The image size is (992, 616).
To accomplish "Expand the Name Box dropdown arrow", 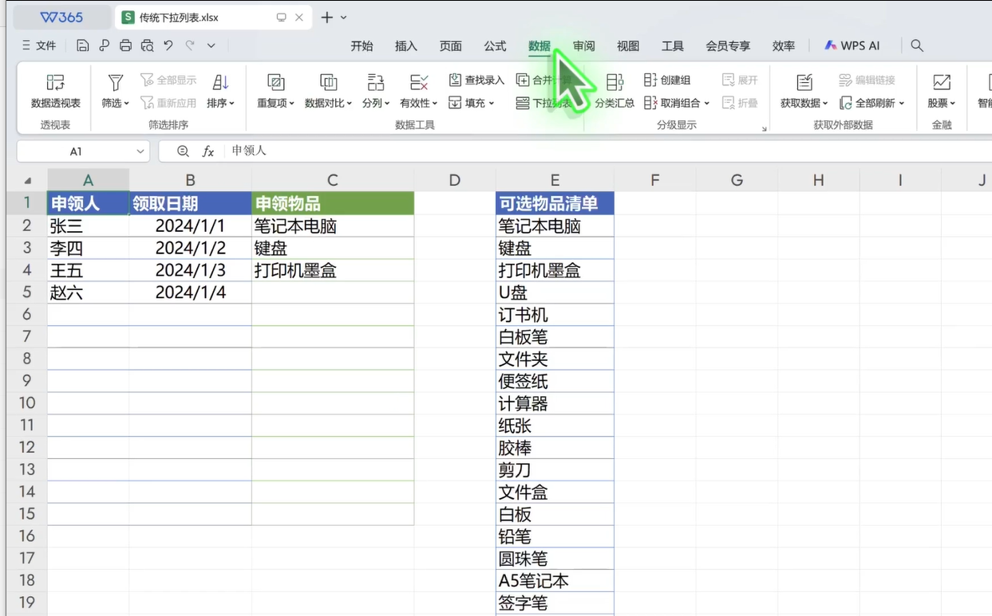I will (140, 151).
